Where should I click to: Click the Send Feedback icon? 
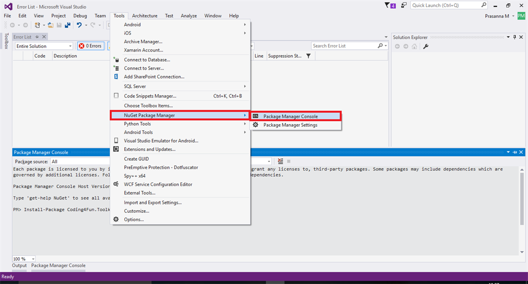click(404, 5)
